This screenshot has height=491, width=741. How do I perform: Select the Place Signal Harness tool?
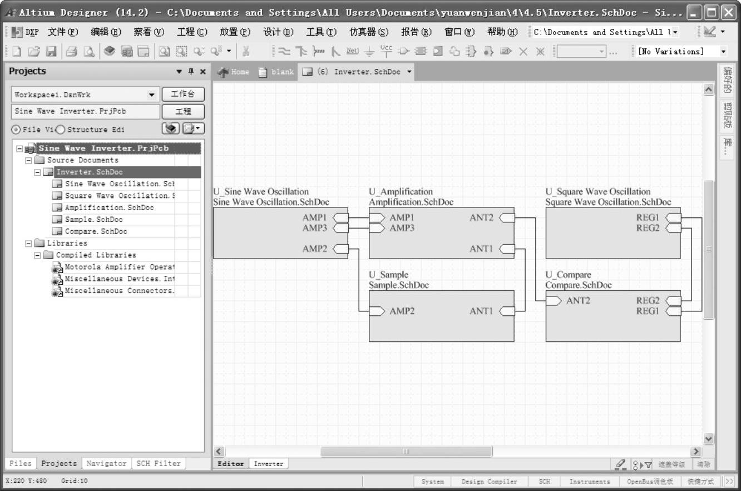coord(318,52)
